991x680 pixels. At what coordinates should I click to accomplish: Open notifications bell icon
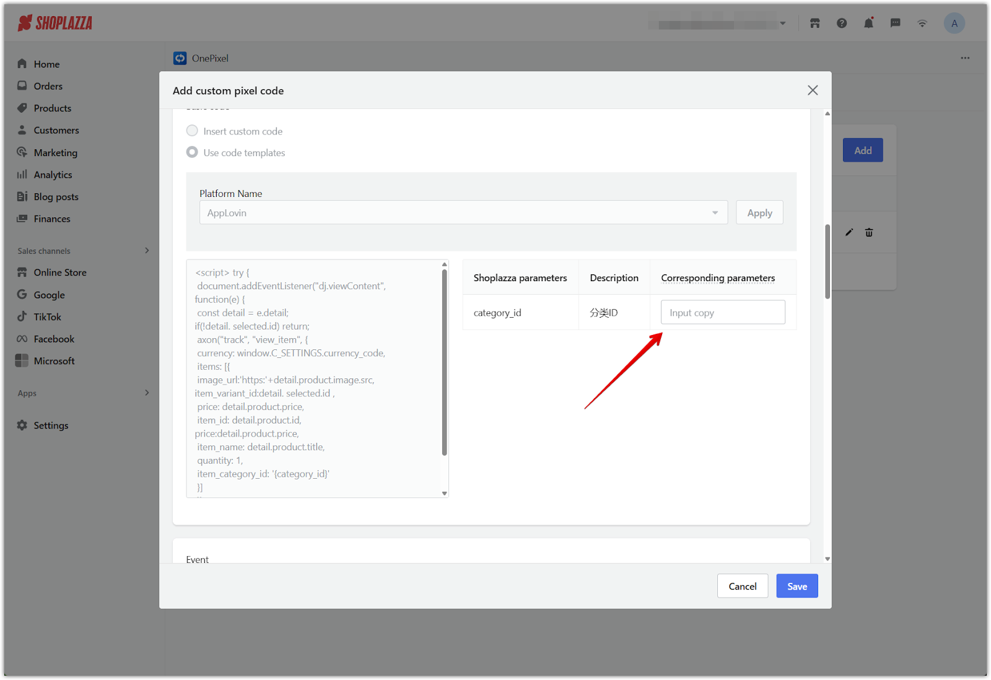coord(869,24)
